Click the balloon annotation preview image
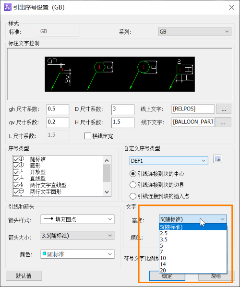Viewport: 240px width, 287px height. coord(120,74)
